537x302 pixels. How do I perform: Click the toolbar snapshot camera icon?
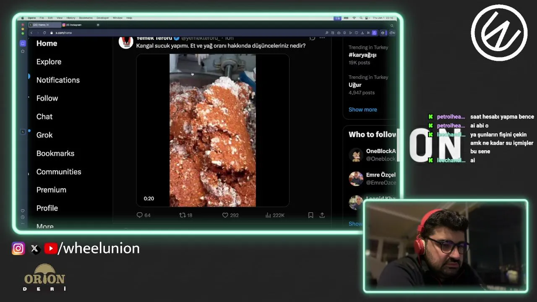click(339, 33)
